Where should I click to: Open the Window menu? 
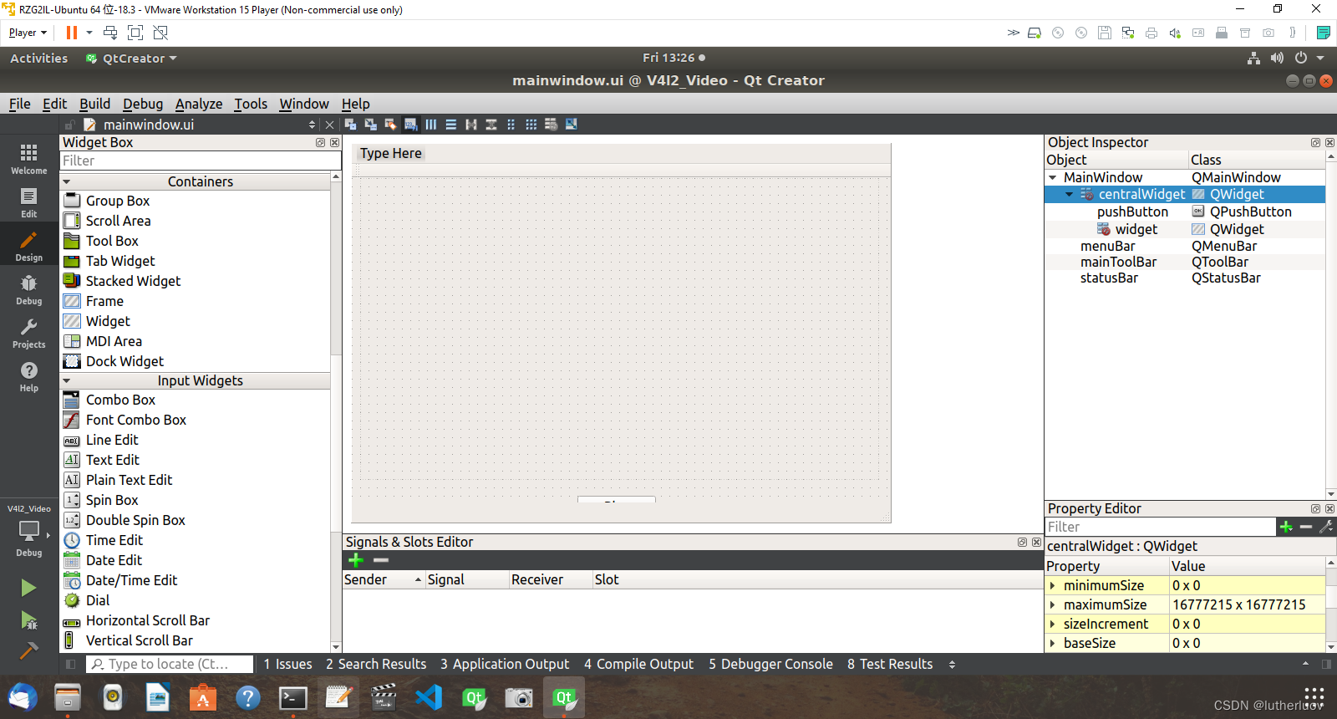304,104
